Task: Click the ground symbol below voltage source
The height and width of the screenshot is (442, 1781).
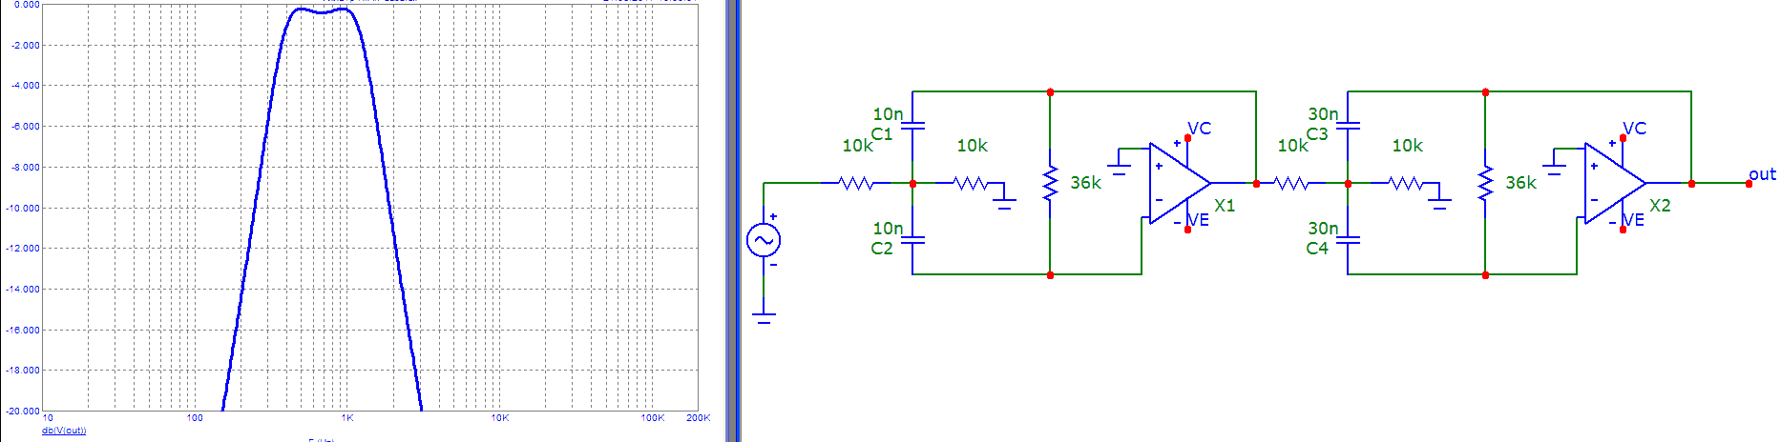Action: pyautogui.click(x=763, y=317)
